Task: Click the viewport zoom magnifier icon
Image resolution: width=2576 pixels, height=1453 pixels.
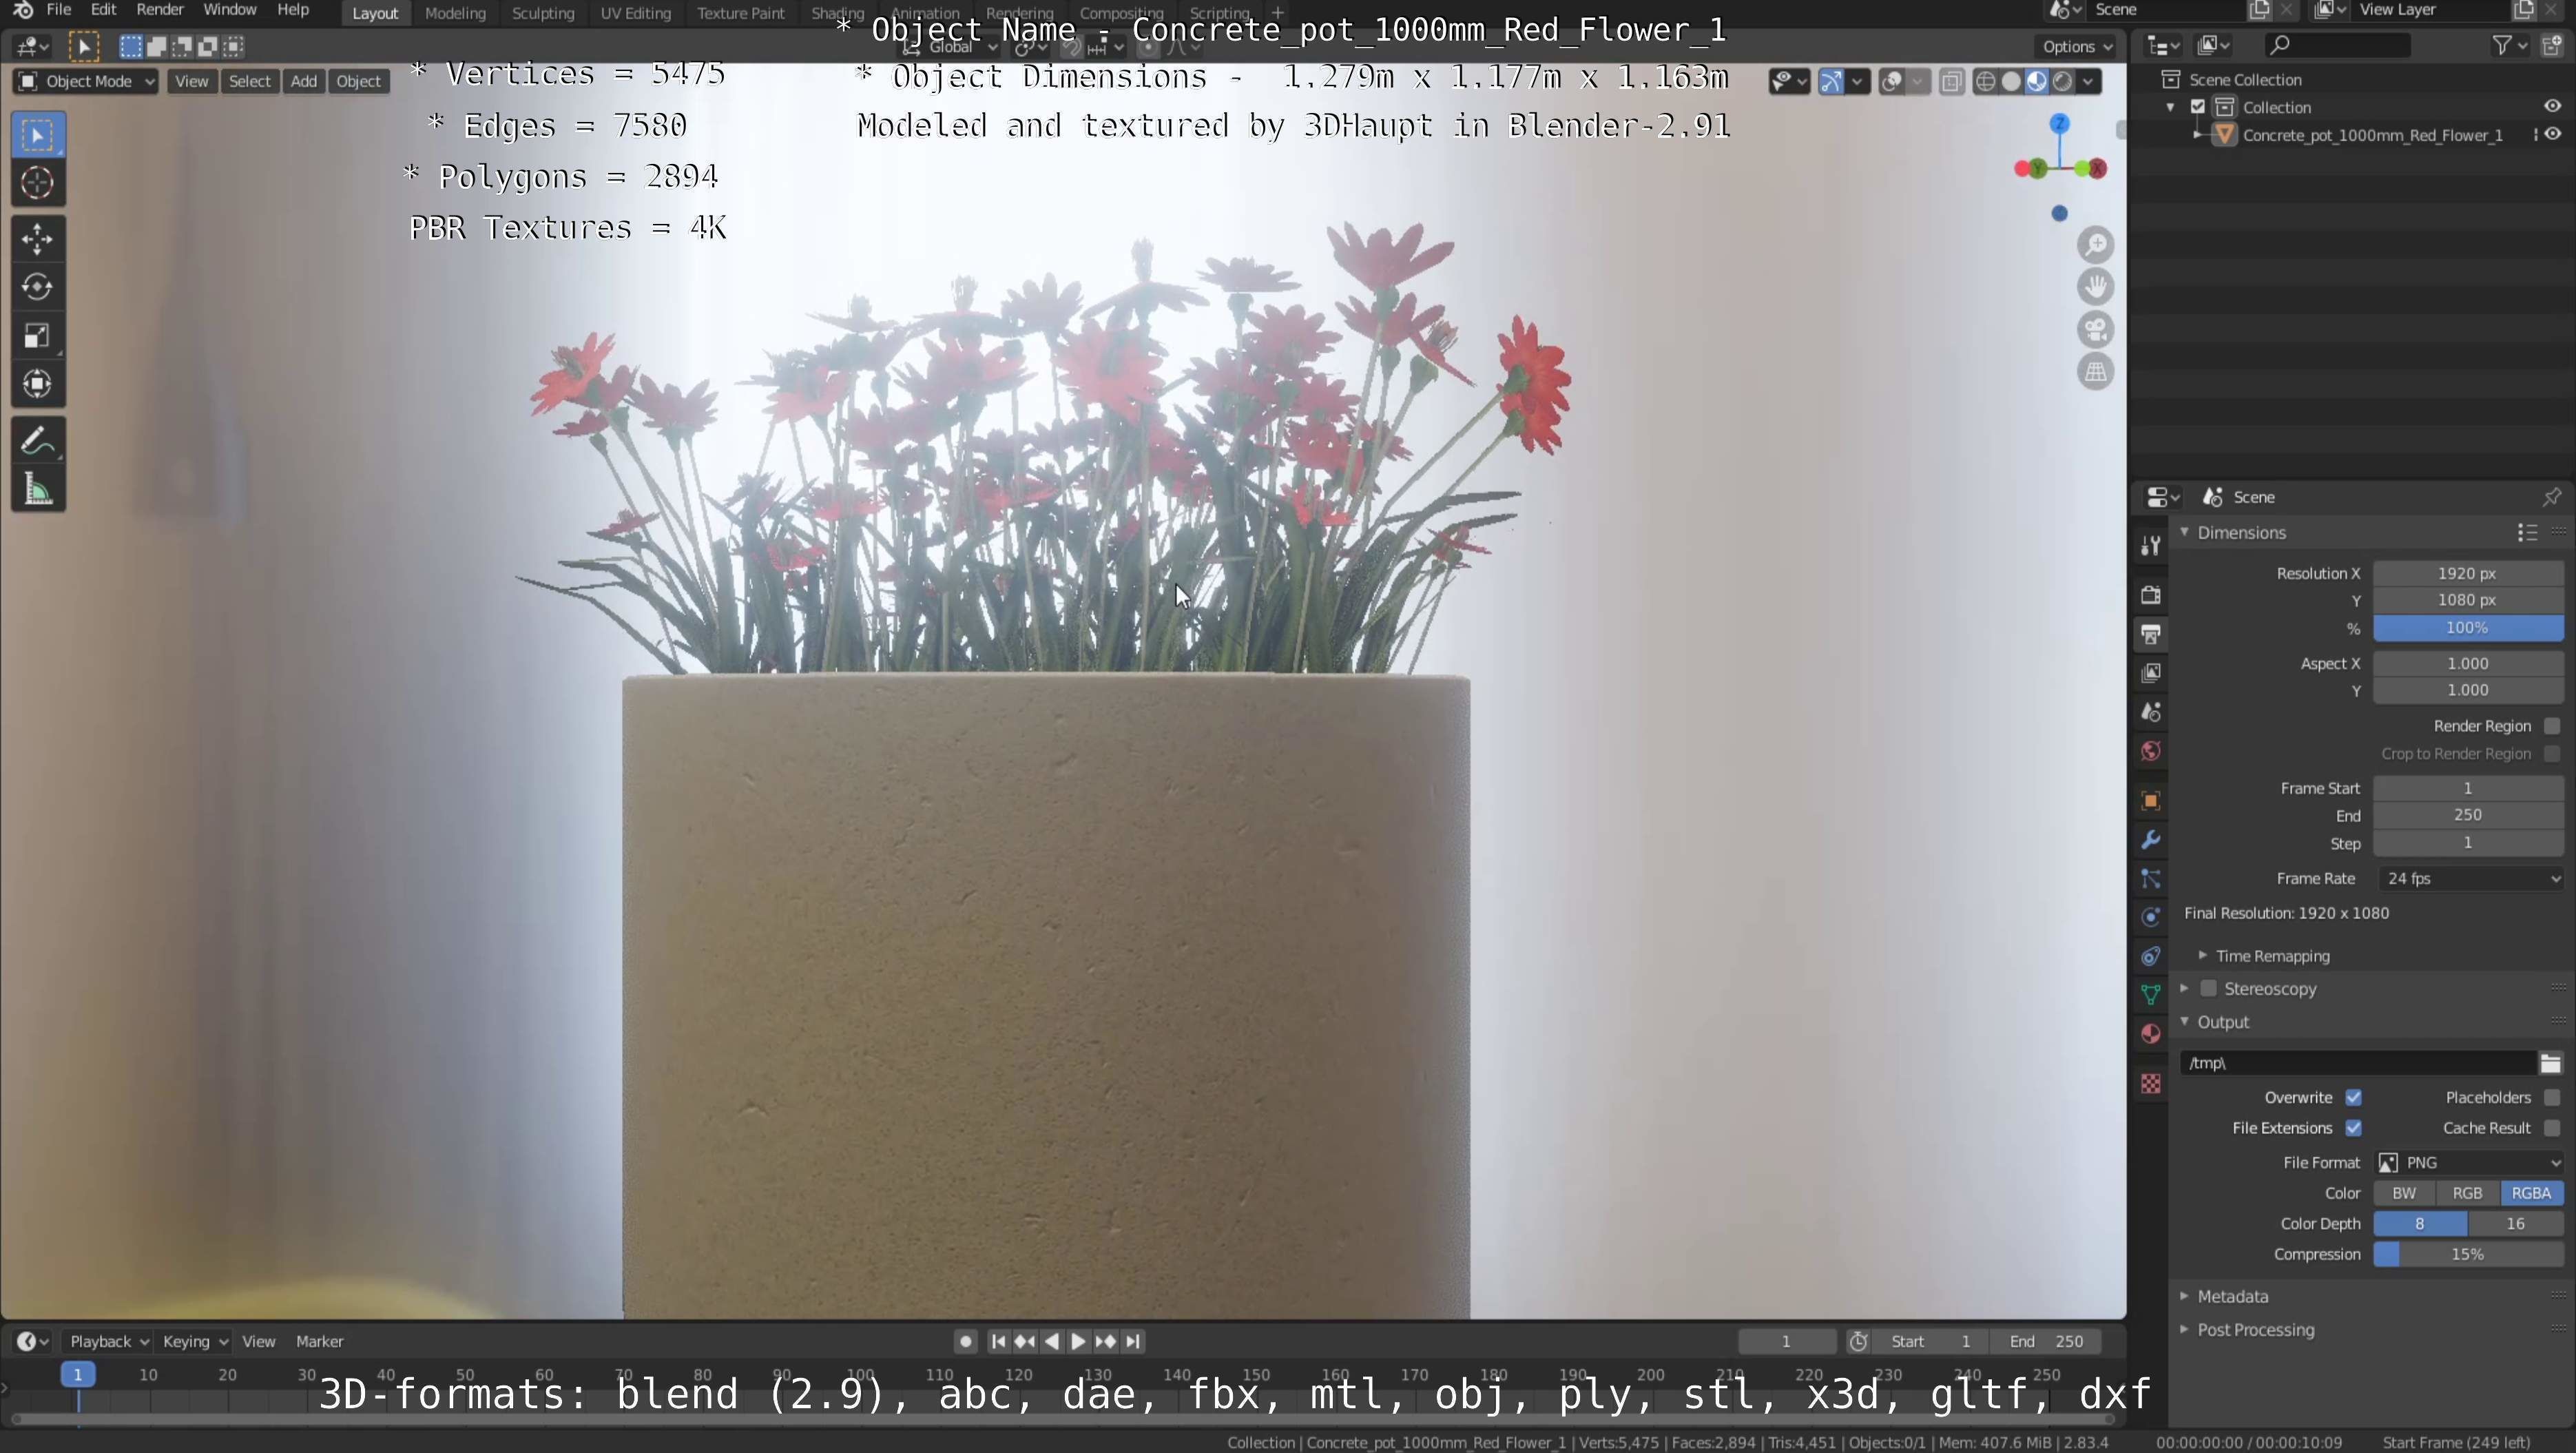Action: (x=2095, y=245)
